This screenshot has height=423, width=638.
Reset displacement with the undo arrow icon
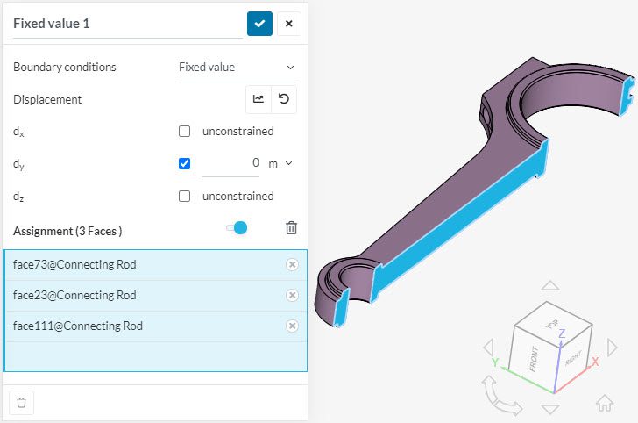tap(284, 99)
